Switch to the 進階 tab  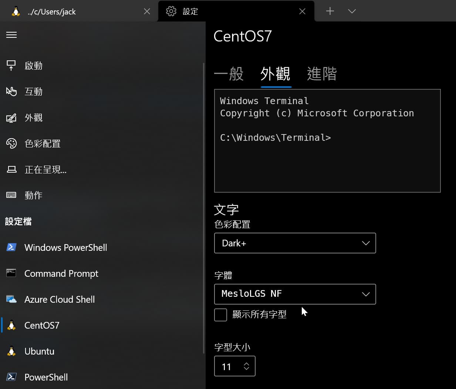[x=322, y=74]
